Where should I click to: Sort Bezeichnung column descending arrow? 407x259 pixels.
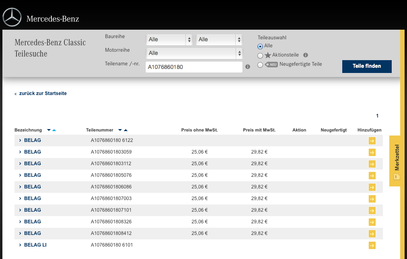coord(49,130)
